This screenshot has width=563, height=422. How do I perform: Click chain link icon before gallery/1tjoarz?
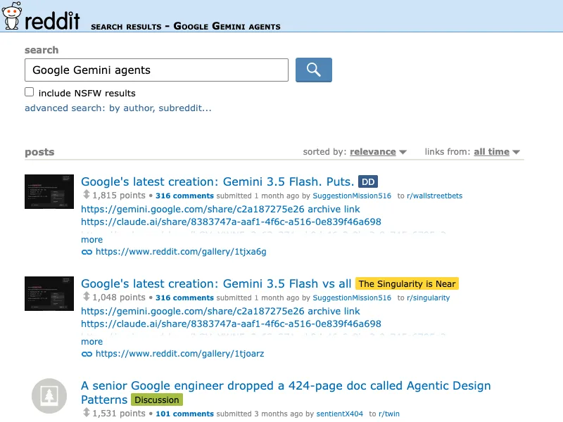87,354
